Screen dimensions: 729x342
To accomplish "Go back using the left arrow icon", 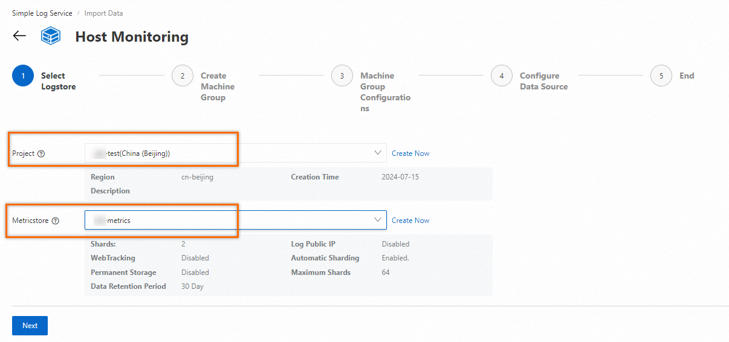I will [x=19, y=36].
